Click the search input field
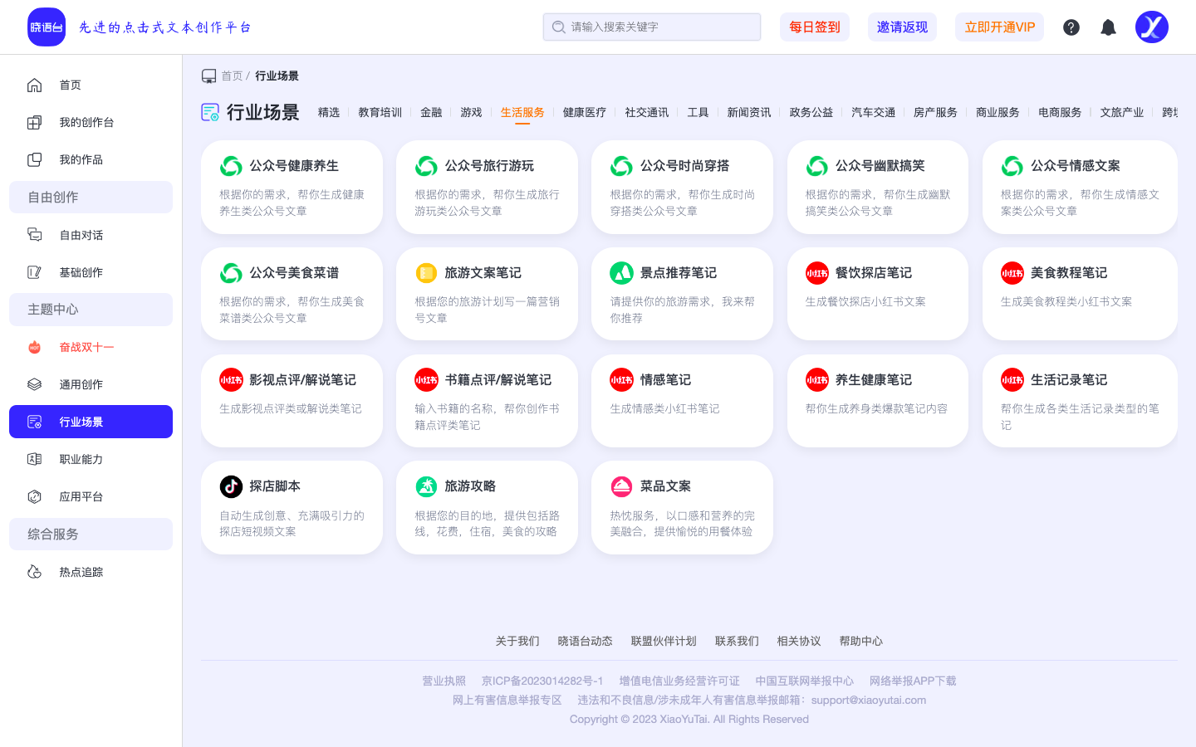Screen dimensions: 1196x747 click(x=651, y=27)
